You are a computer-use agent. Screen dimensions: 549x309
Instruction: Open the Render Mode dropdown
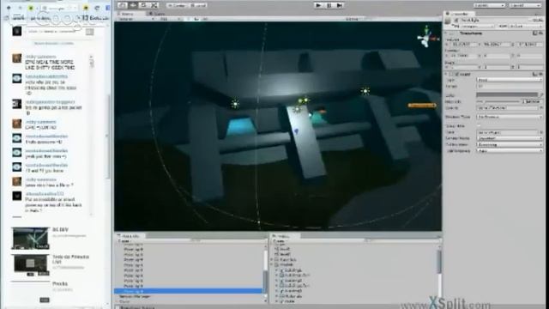click(510, 138)
